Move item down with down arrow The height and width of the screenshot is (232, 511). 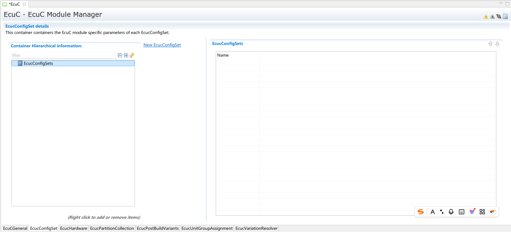point(497,44)
